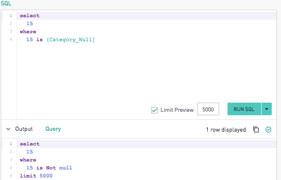281x180 pixels.
Task: Edit the 5000 limit preview field
Action: coord(208,109)
